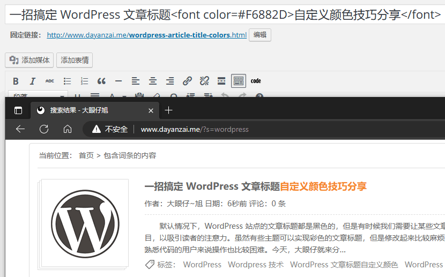Select the 搜索结果 - 大眼仔旭 tab
The width and height of the screenshot is (445, 277).
tap(95, 110)
